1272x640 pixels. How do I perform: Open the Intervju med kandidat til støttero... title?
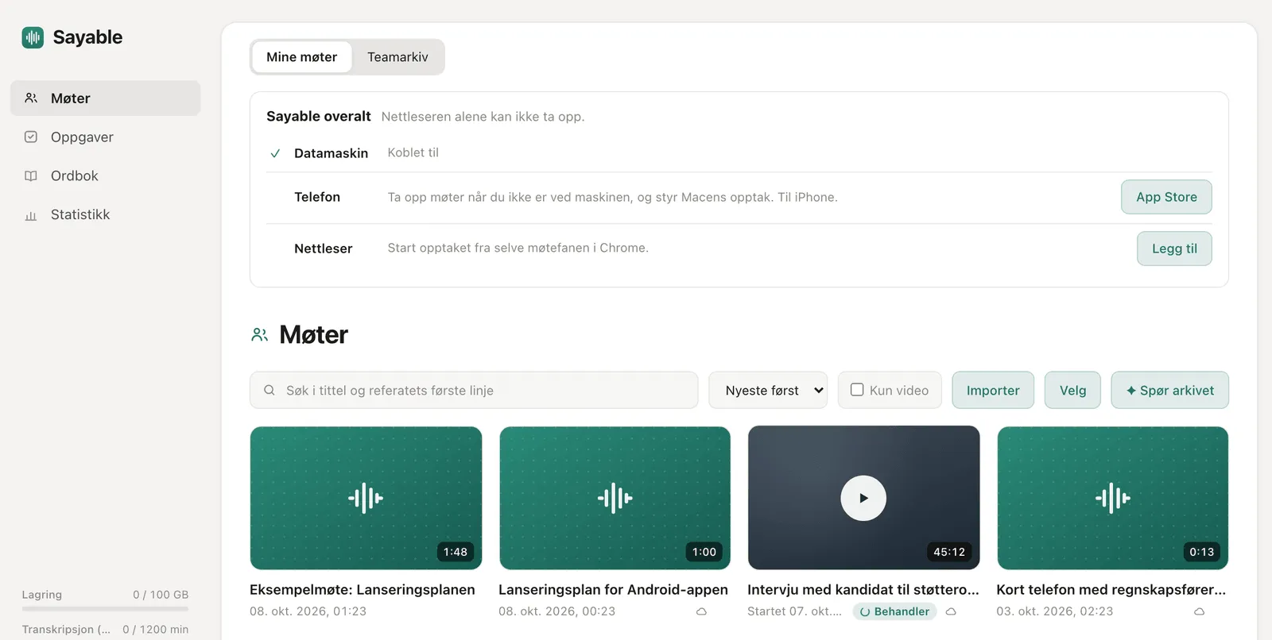point(863,590)
